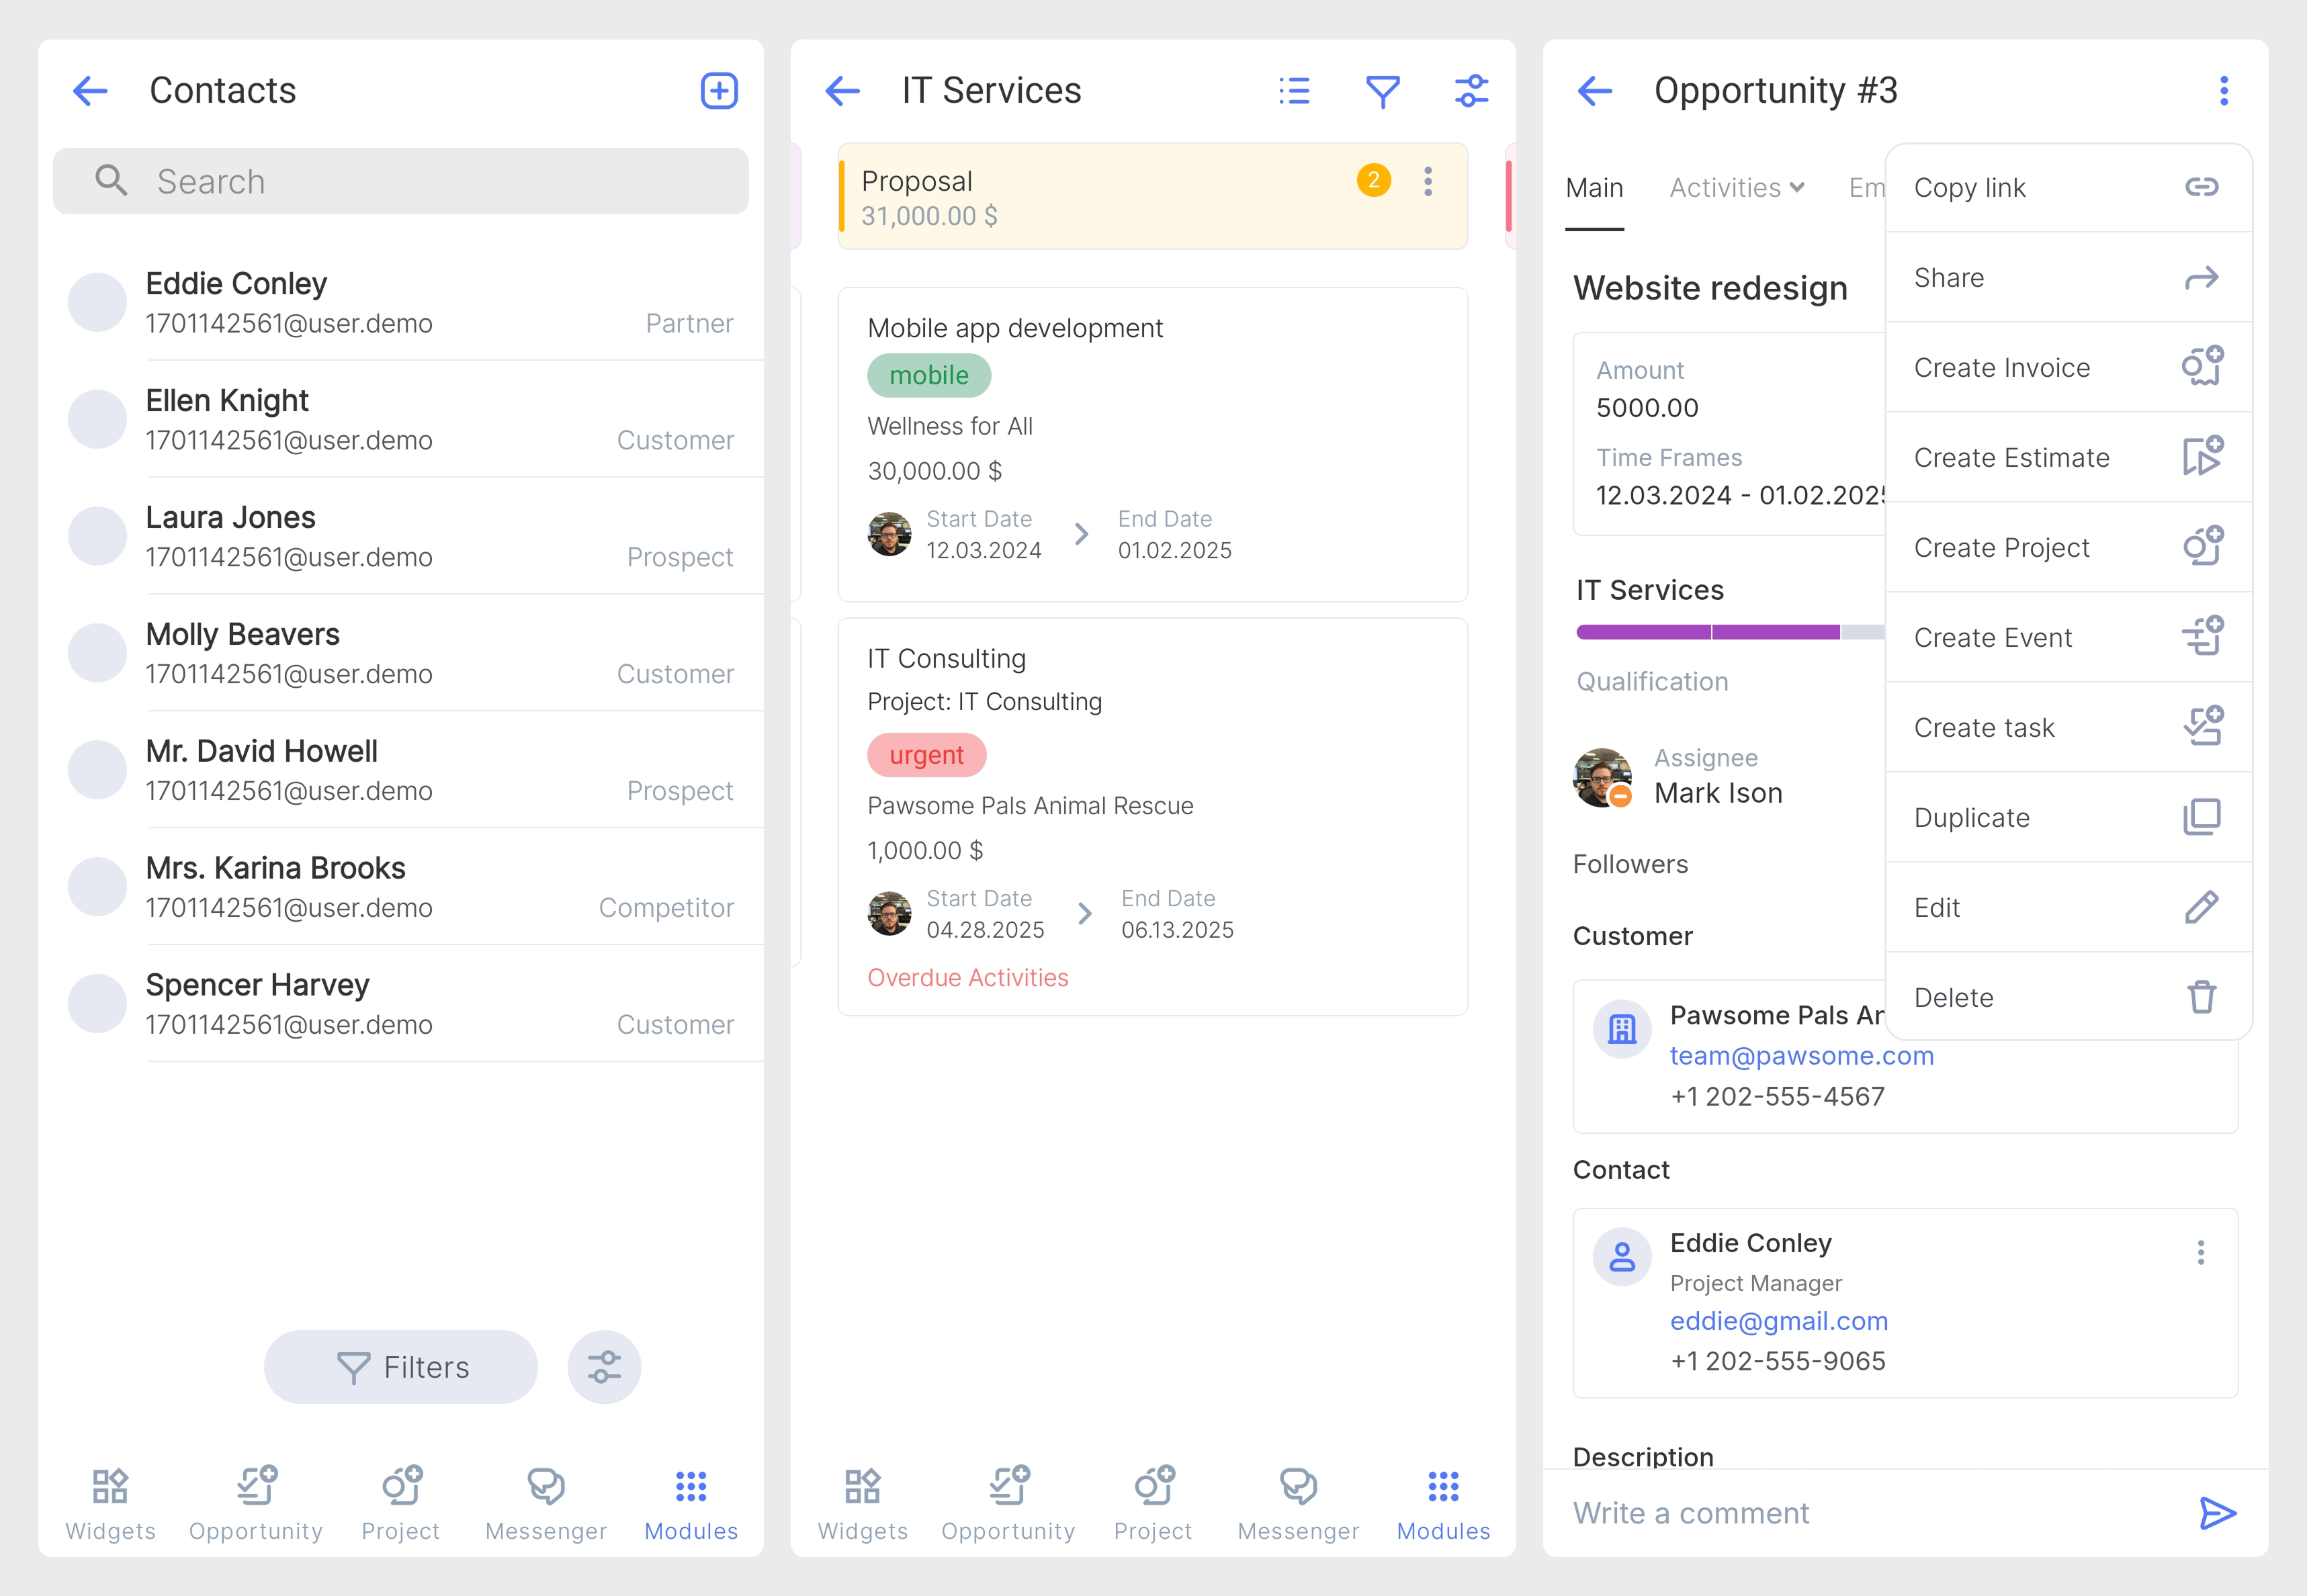Open Project in IT Services bottom bar
Viewport: 2307px width, 1596px height.
pos(1153,1505)
